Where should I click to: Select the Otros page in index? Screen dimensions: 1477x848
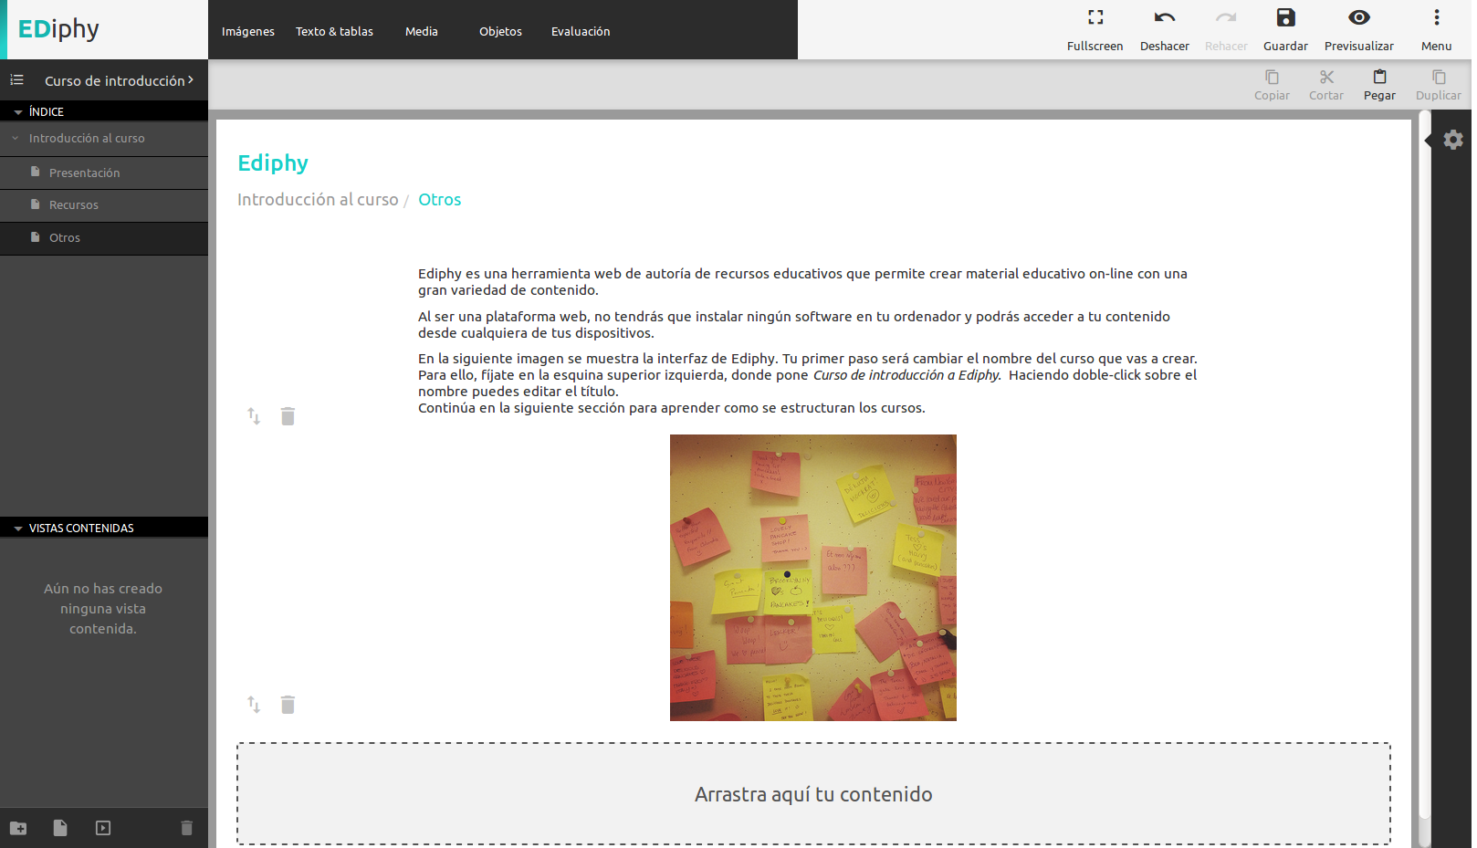coord(104,238)
